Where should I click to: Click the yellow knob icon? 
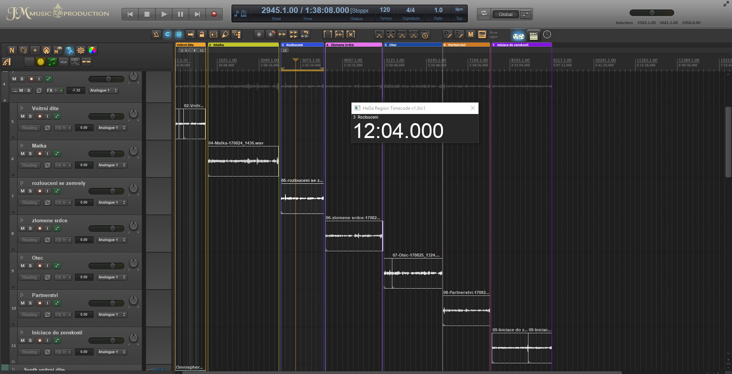(41, 62)
